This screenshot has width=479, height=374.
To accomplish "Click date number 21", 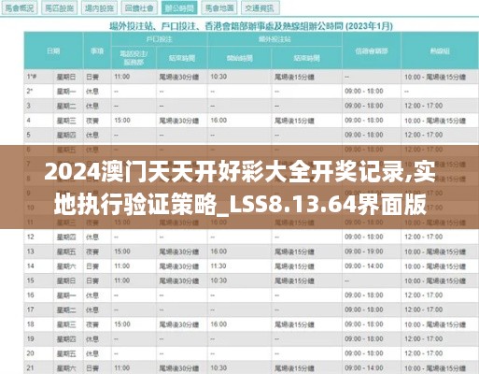I will (30, 368).
